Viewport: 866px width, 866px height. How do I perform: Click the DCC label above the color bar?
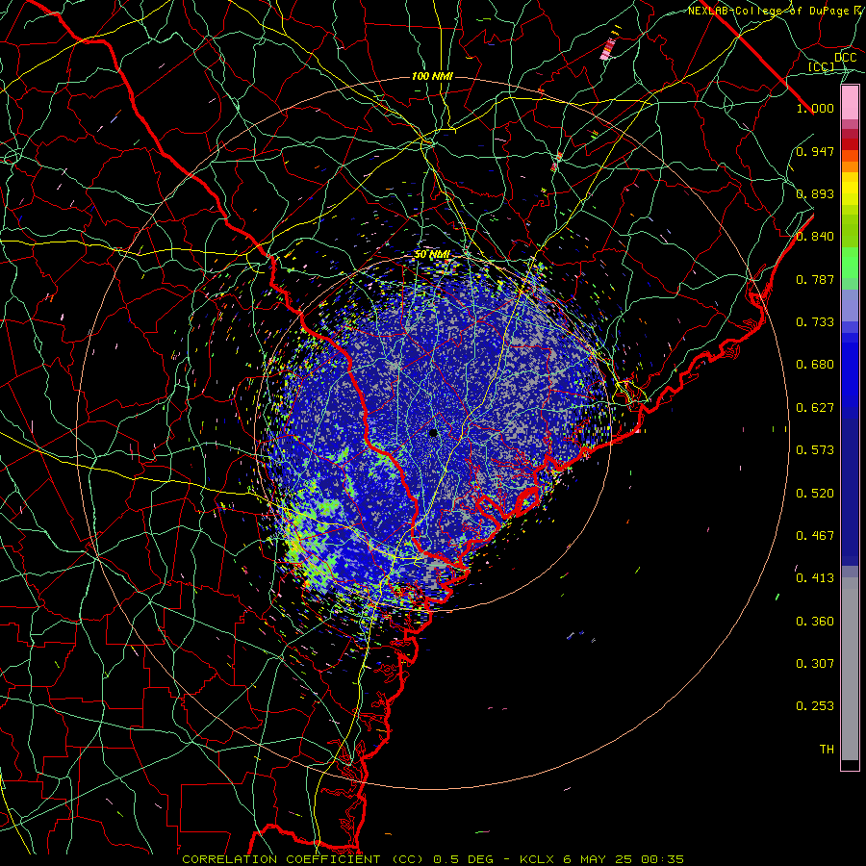point(845,58)
